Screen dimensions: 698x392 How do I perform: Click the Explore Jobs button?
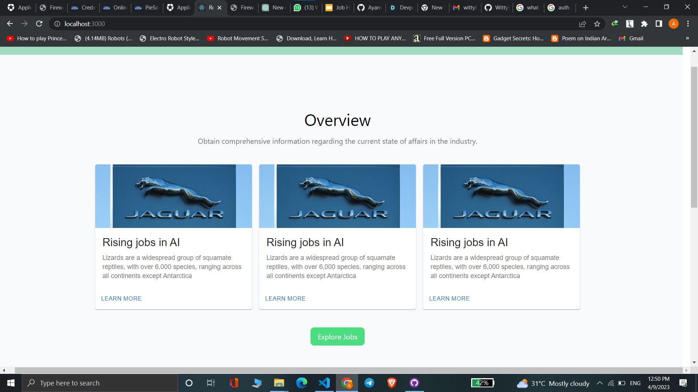(x=337, y=337)
